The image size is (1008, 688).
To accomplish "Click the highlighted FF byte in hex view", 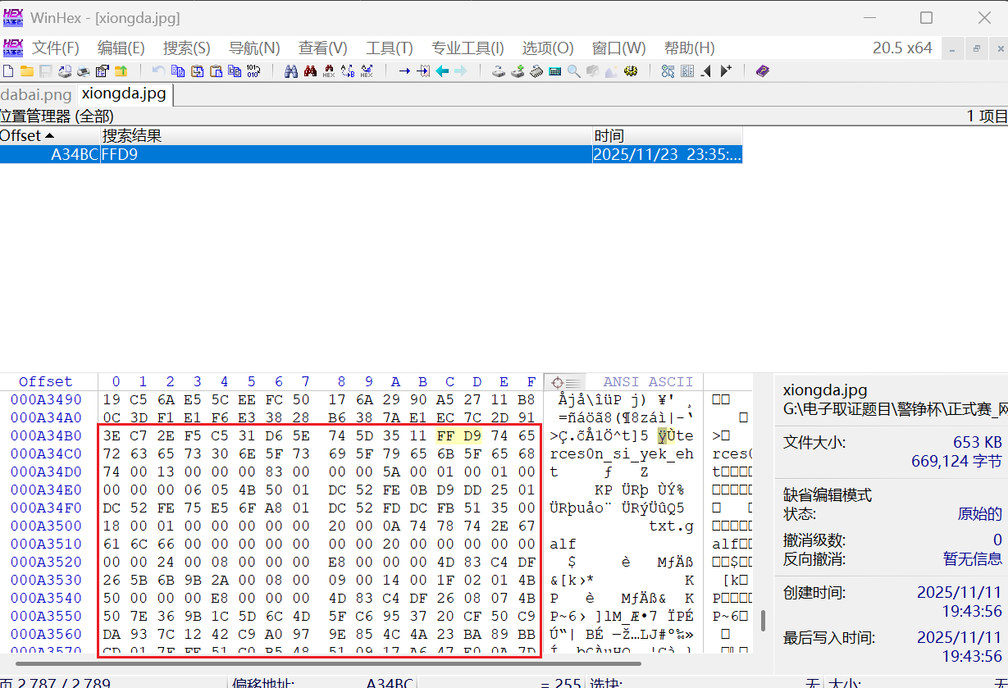I will pyautogui.click(x=445, y=435).
